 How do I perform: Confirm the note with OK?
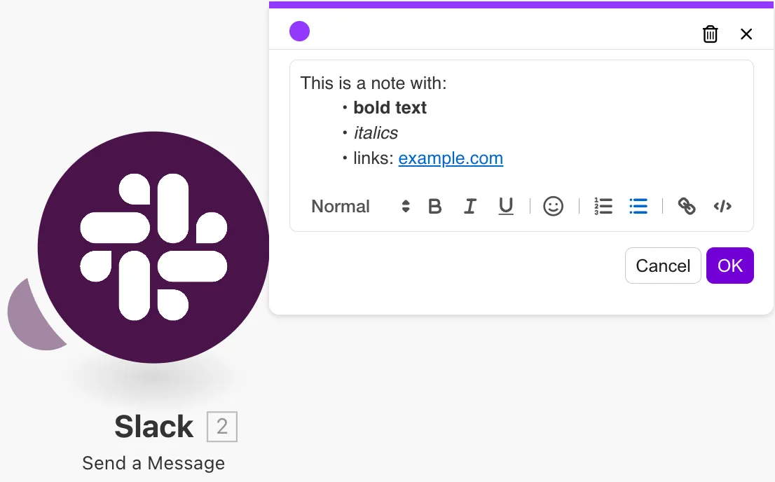click(x=729, y=266)
